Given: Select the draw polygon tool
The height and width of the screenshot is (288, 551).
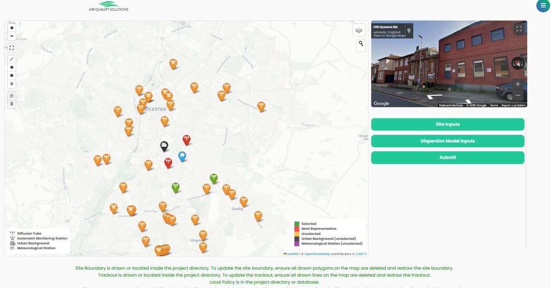Looking at the screenshot, I should pos(12,67).
